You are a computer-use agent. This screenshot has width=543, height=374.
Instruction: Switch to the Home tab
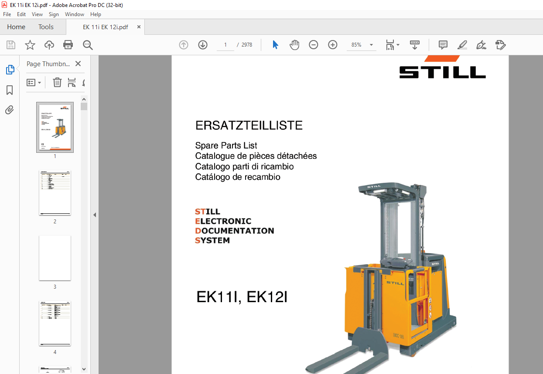tap(16, 27)
